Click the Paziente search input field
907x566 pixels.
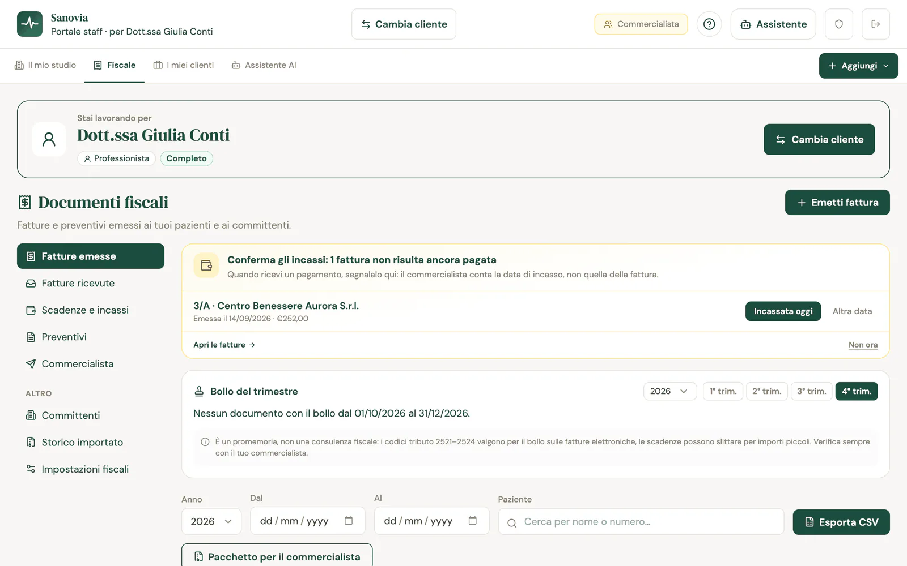click(641, 522)
